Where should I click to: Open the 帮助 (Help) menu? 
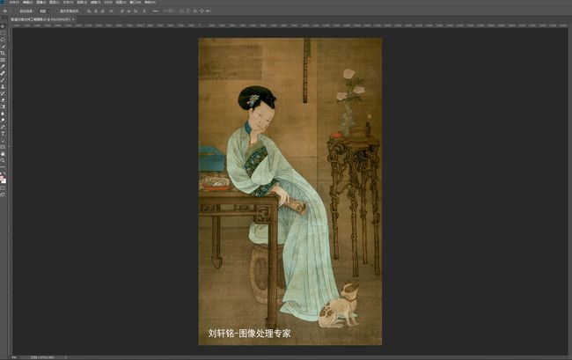pyautogui.click(x=150, y=2)
